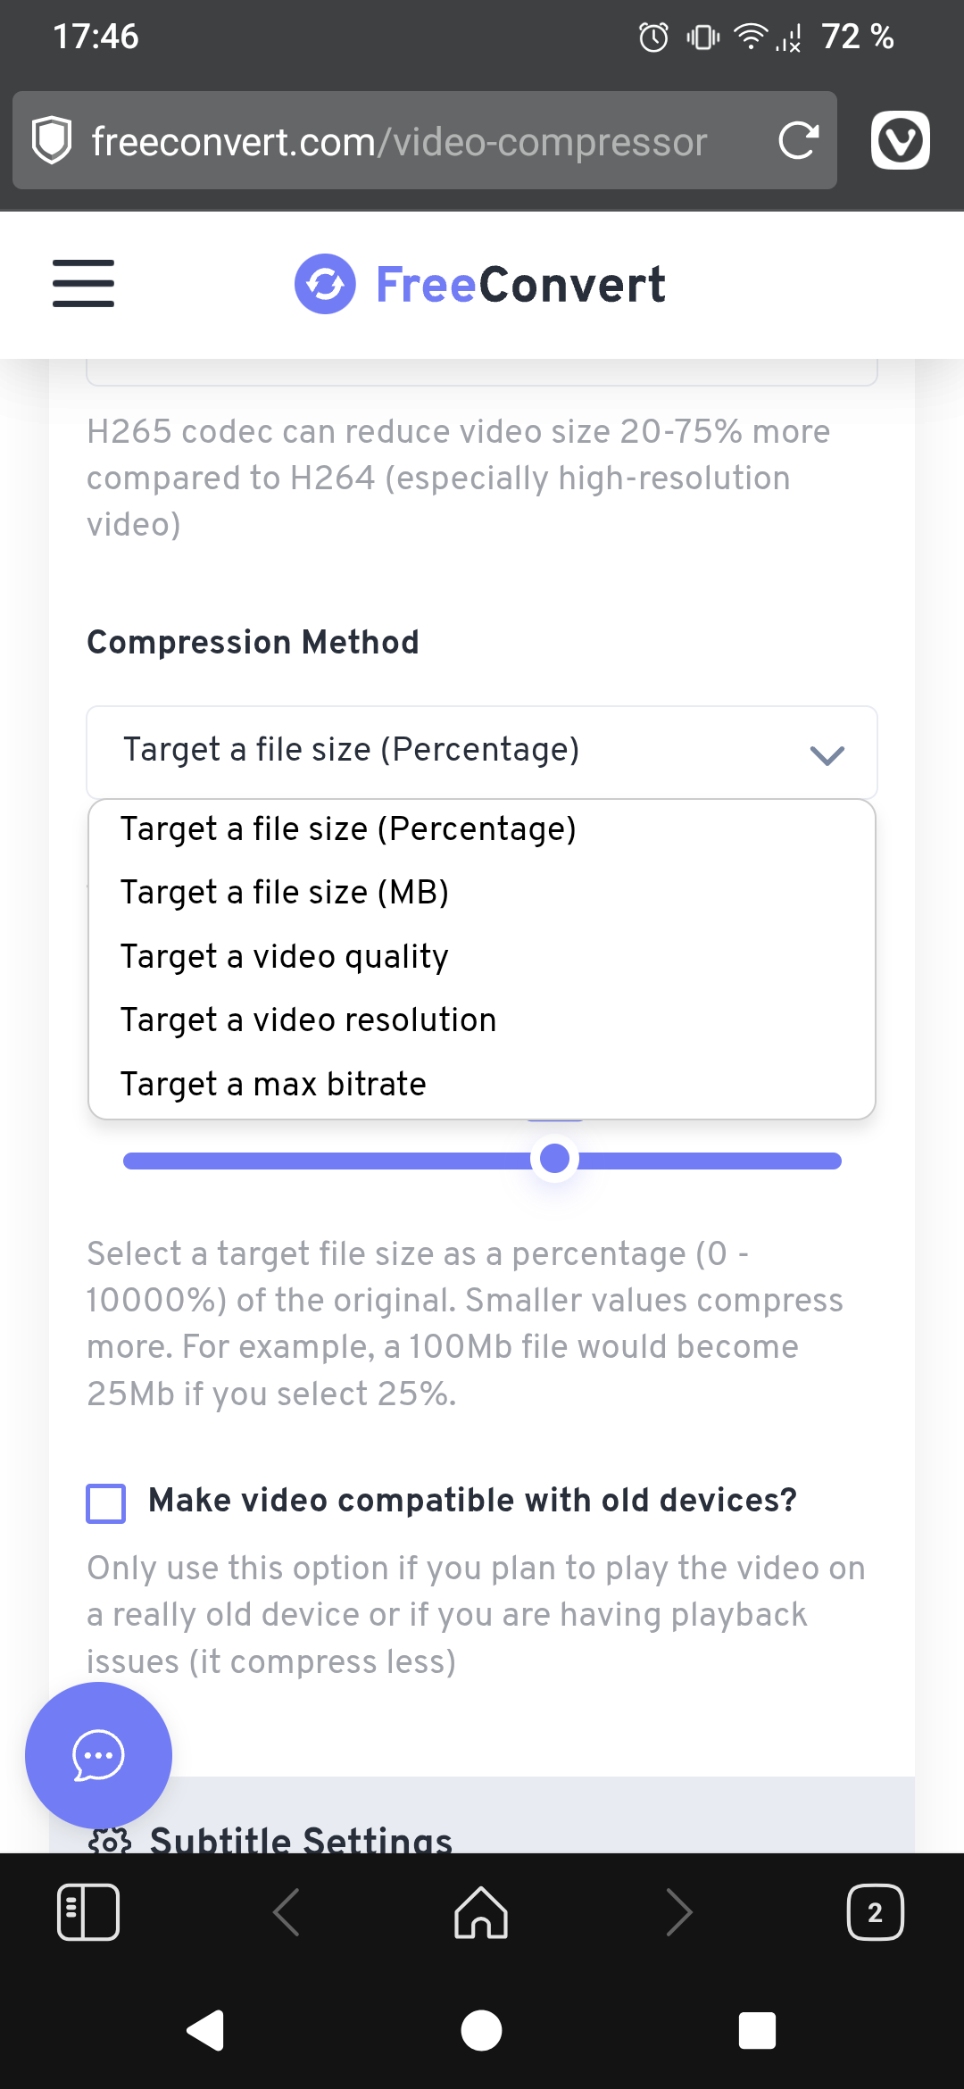964x2089 pixels.
Task: Tap the FreeConvert logo
Action: [x=480, y=285]
